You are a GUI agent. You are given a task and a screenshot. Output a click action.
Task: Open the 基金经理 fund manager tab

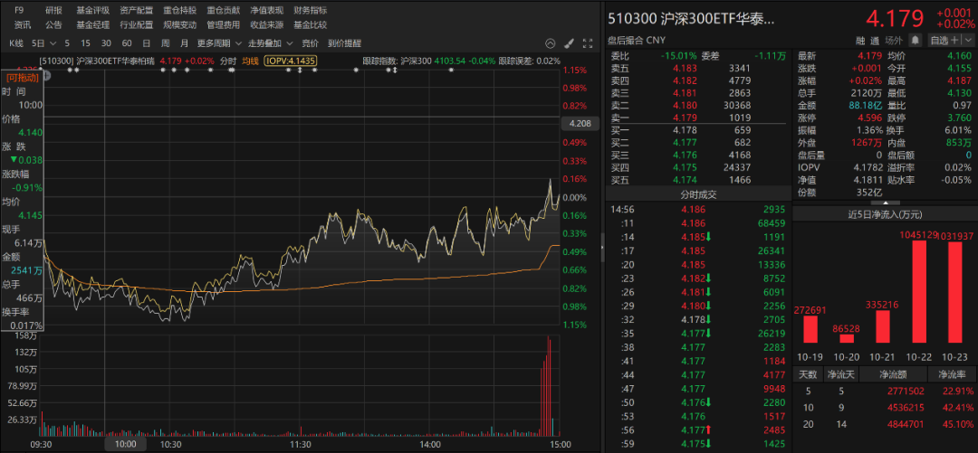[93, 25]
